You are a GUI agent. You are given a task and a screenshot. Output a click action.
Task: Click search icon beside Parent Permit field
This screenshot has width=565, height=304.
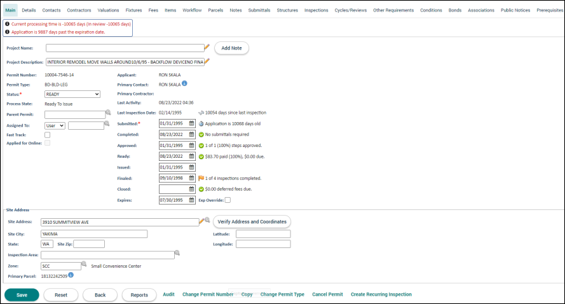point(108,113)
